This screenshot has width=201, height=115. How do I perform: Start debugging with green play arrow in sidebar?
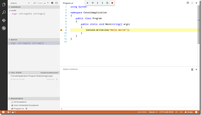point(29,3)
